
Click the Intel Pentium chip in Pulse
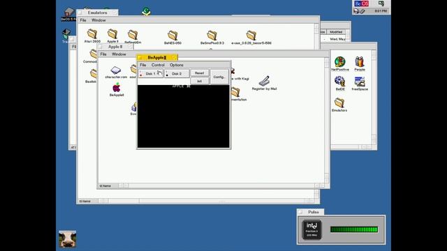click(x=312, y=229)
